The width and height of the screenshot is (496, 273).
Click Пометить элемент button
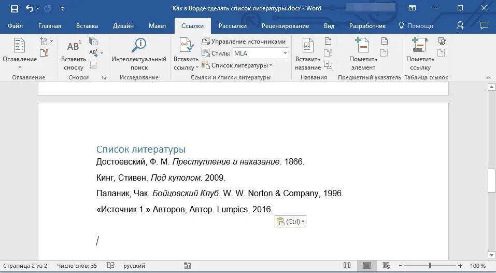point(363,54)
